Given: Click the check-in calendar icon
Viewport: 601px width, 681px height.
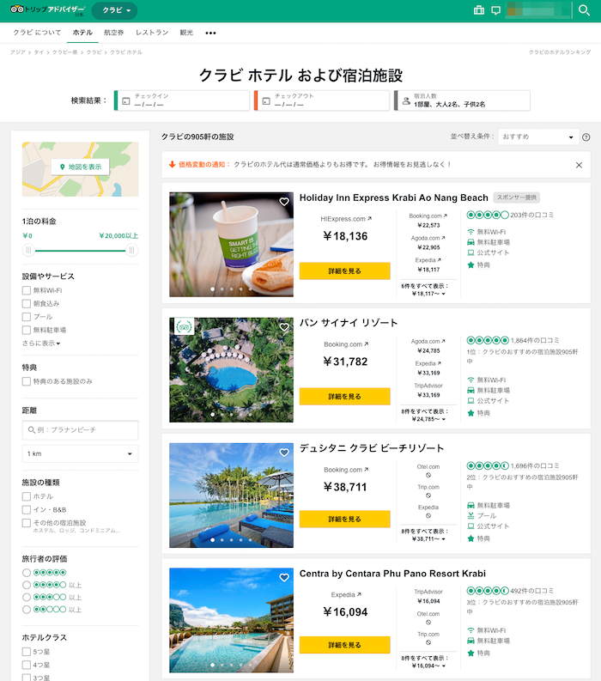Looking at the screenshot, I should [126, 101].
